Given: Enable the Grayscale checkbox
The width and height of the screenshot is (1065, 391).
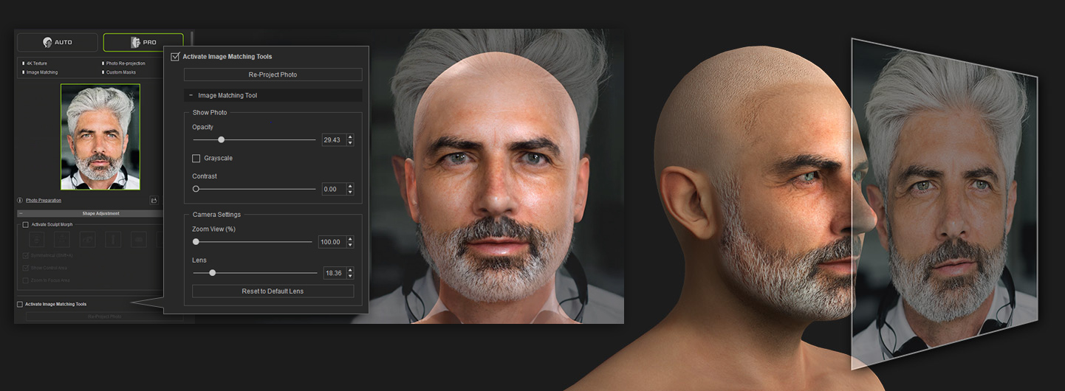Looking at the screenshot, I should [x=196, y=158].
